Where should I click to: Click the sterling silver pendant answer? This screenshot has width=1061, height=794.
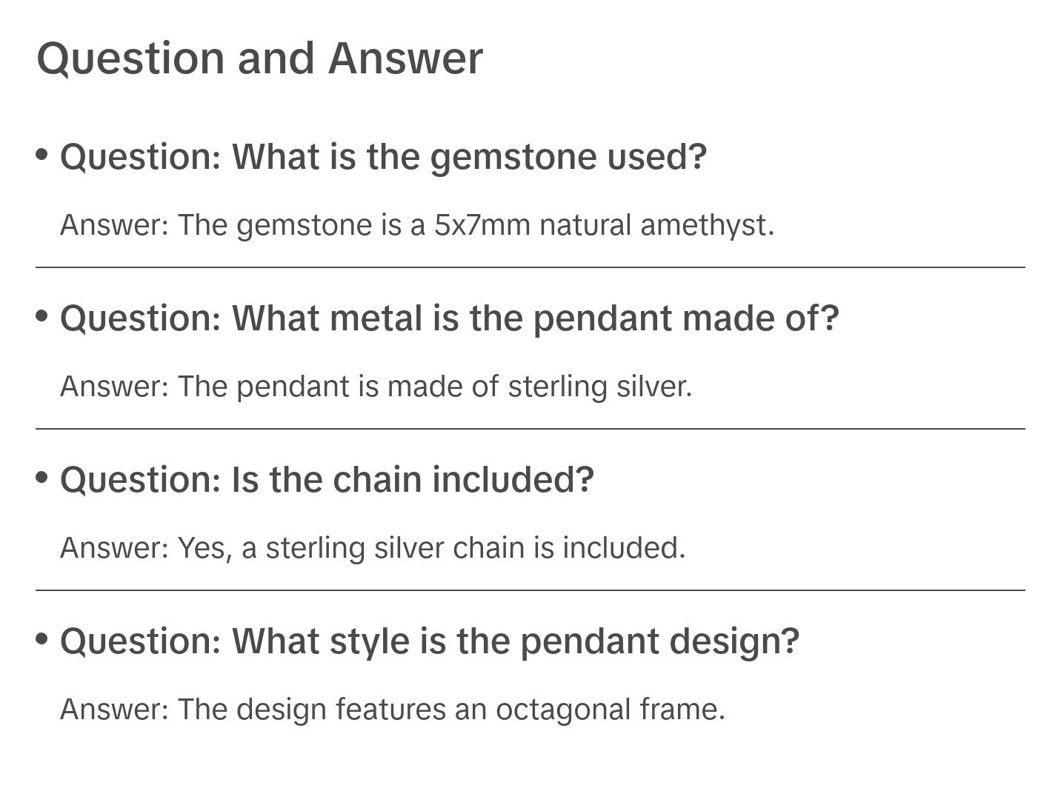[376, 387]
